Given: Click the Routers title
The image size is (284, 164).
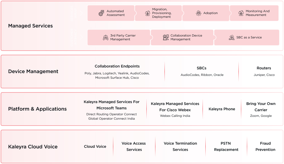Looking at the screenshot, I should 264,68.
